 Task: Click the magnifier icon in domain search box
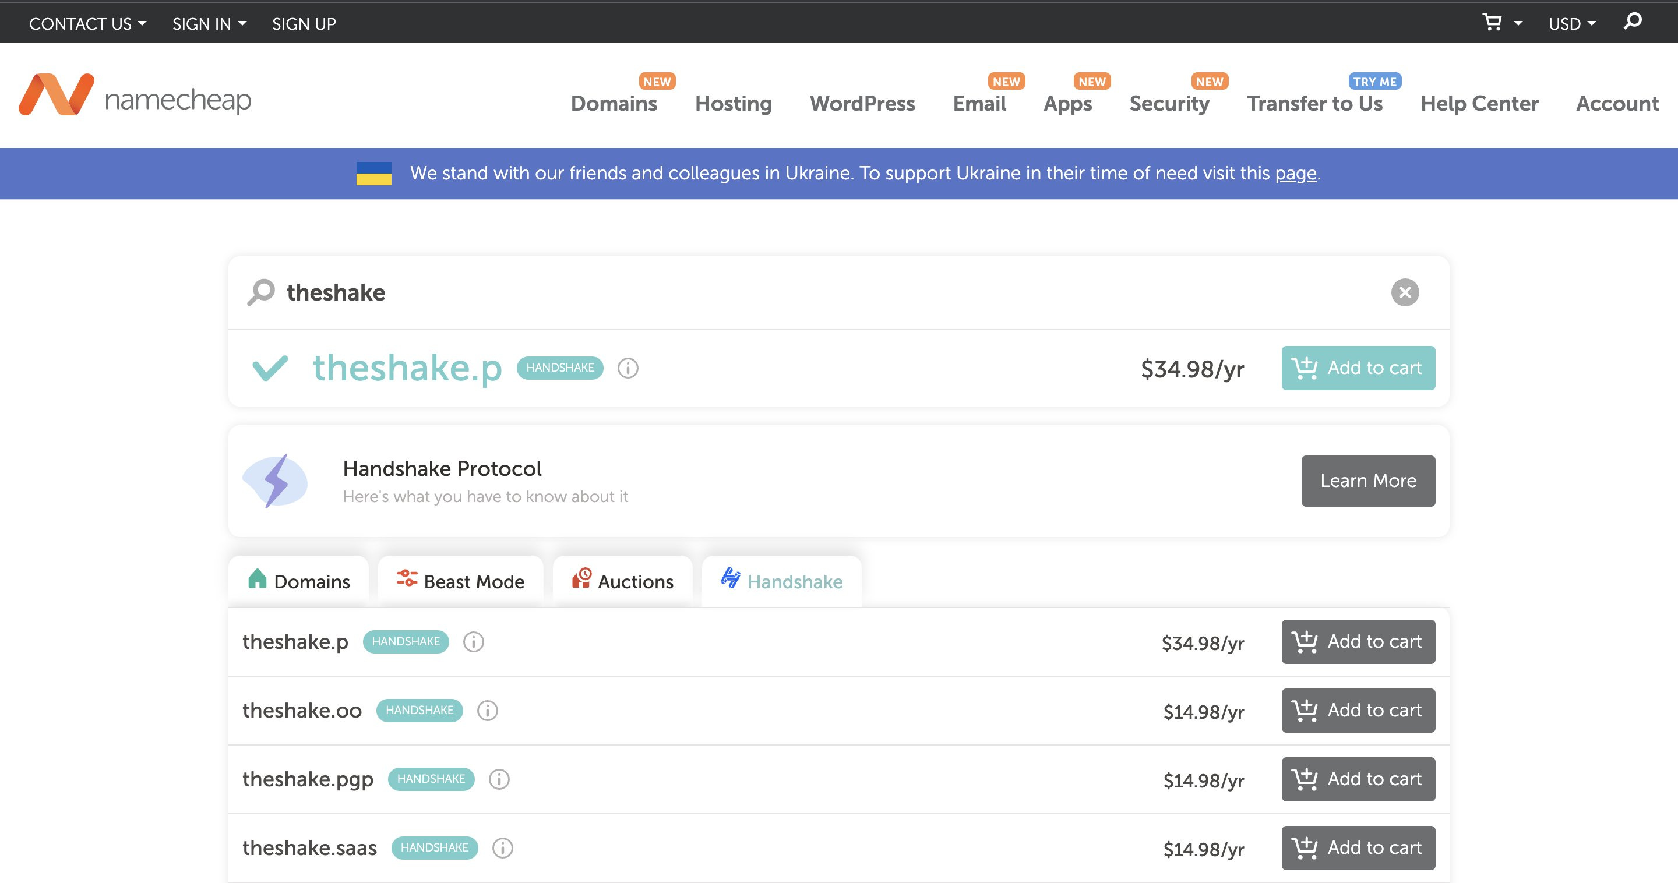click(x=260, y=292)
